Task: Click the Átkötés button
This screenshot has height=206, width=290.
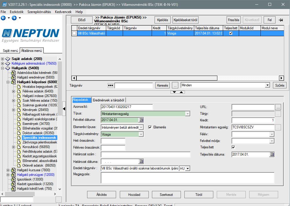Action: point(102,194)
